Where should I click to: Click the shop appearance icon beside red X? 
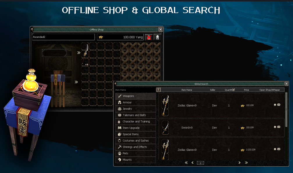coord(157,38)
